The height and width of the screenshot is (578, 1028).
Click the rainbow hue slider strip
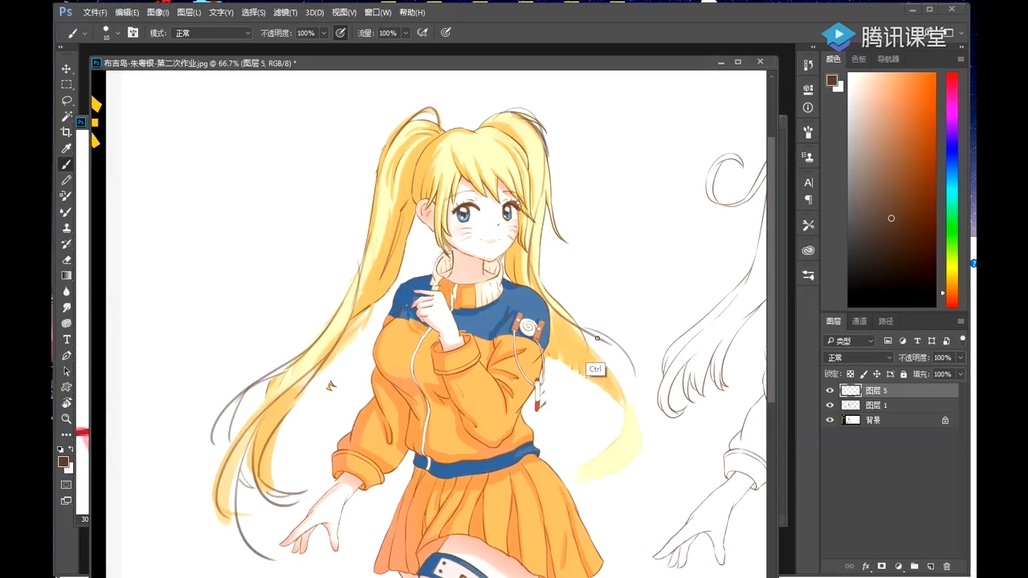[952, 189]
